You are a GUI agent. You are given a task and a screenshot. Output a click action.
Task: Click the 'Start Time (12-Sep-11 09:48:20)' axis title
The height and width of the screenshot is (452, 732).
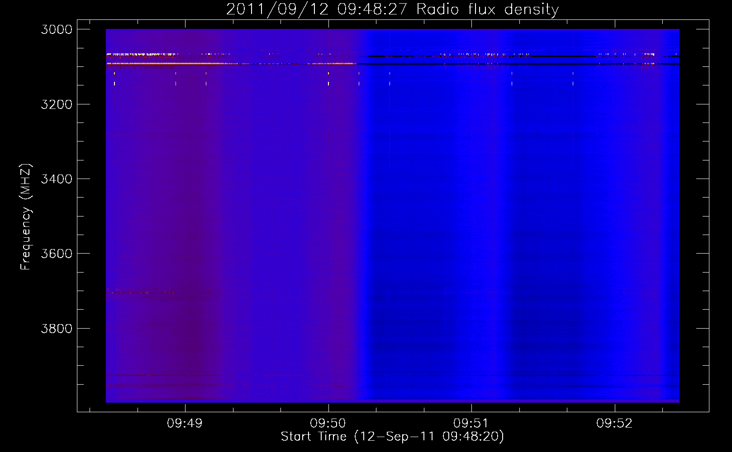pyautogui.click(x=392, y=437)
